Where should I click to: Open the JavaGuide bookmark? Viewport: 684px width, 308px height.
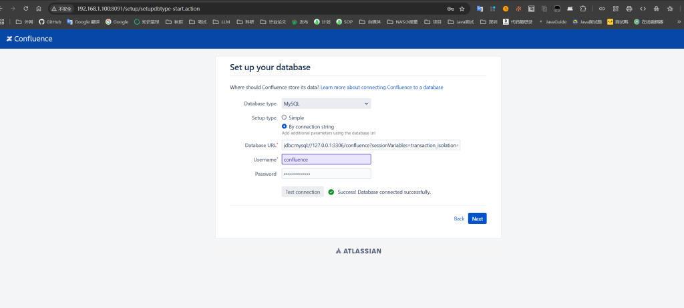[552, 21]
